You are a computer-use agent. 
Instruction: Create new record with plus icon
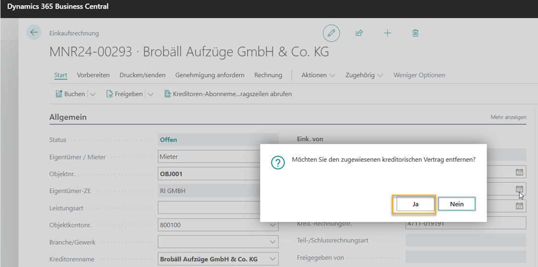click(387, 33)
